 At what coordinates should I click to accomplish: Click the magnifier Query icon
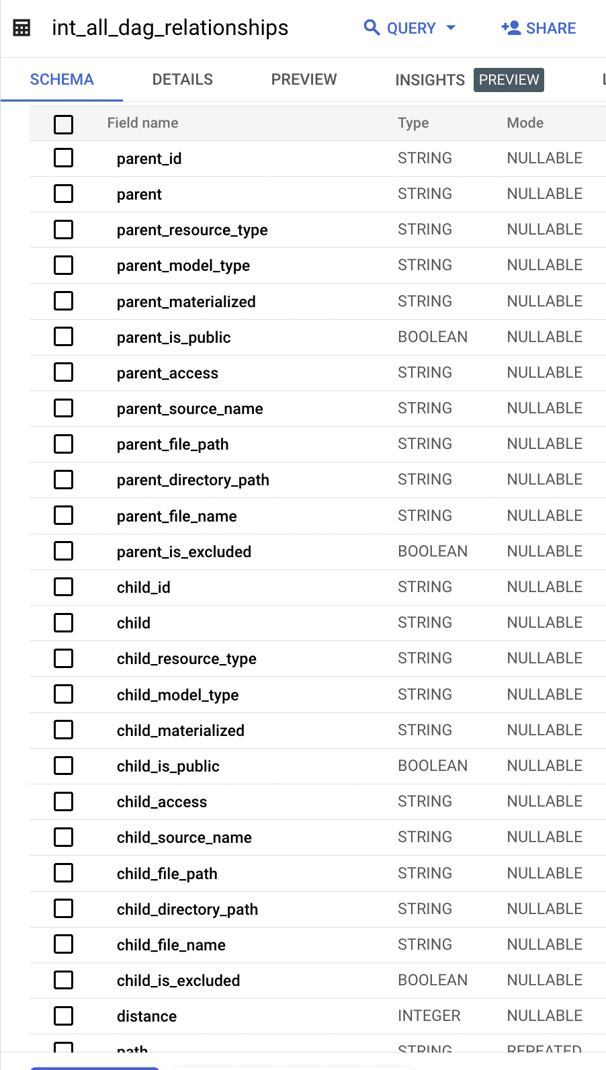coord(372,28)
